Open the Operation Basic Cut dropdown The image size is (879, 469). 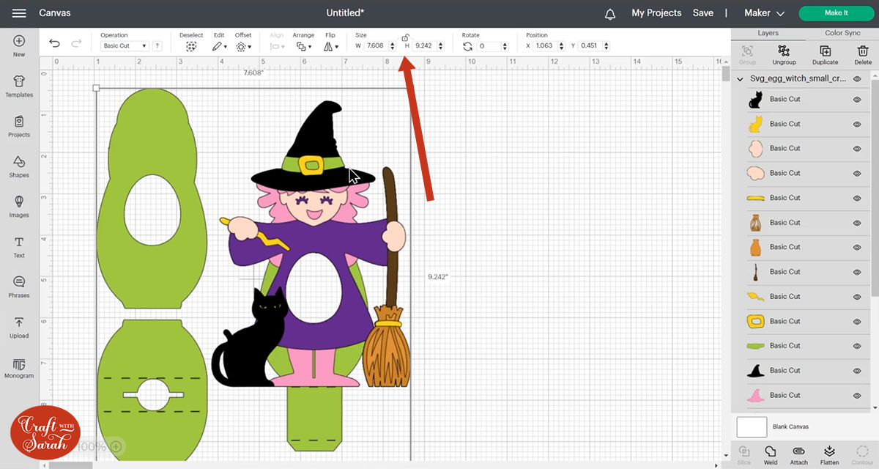tap(124, 46)
